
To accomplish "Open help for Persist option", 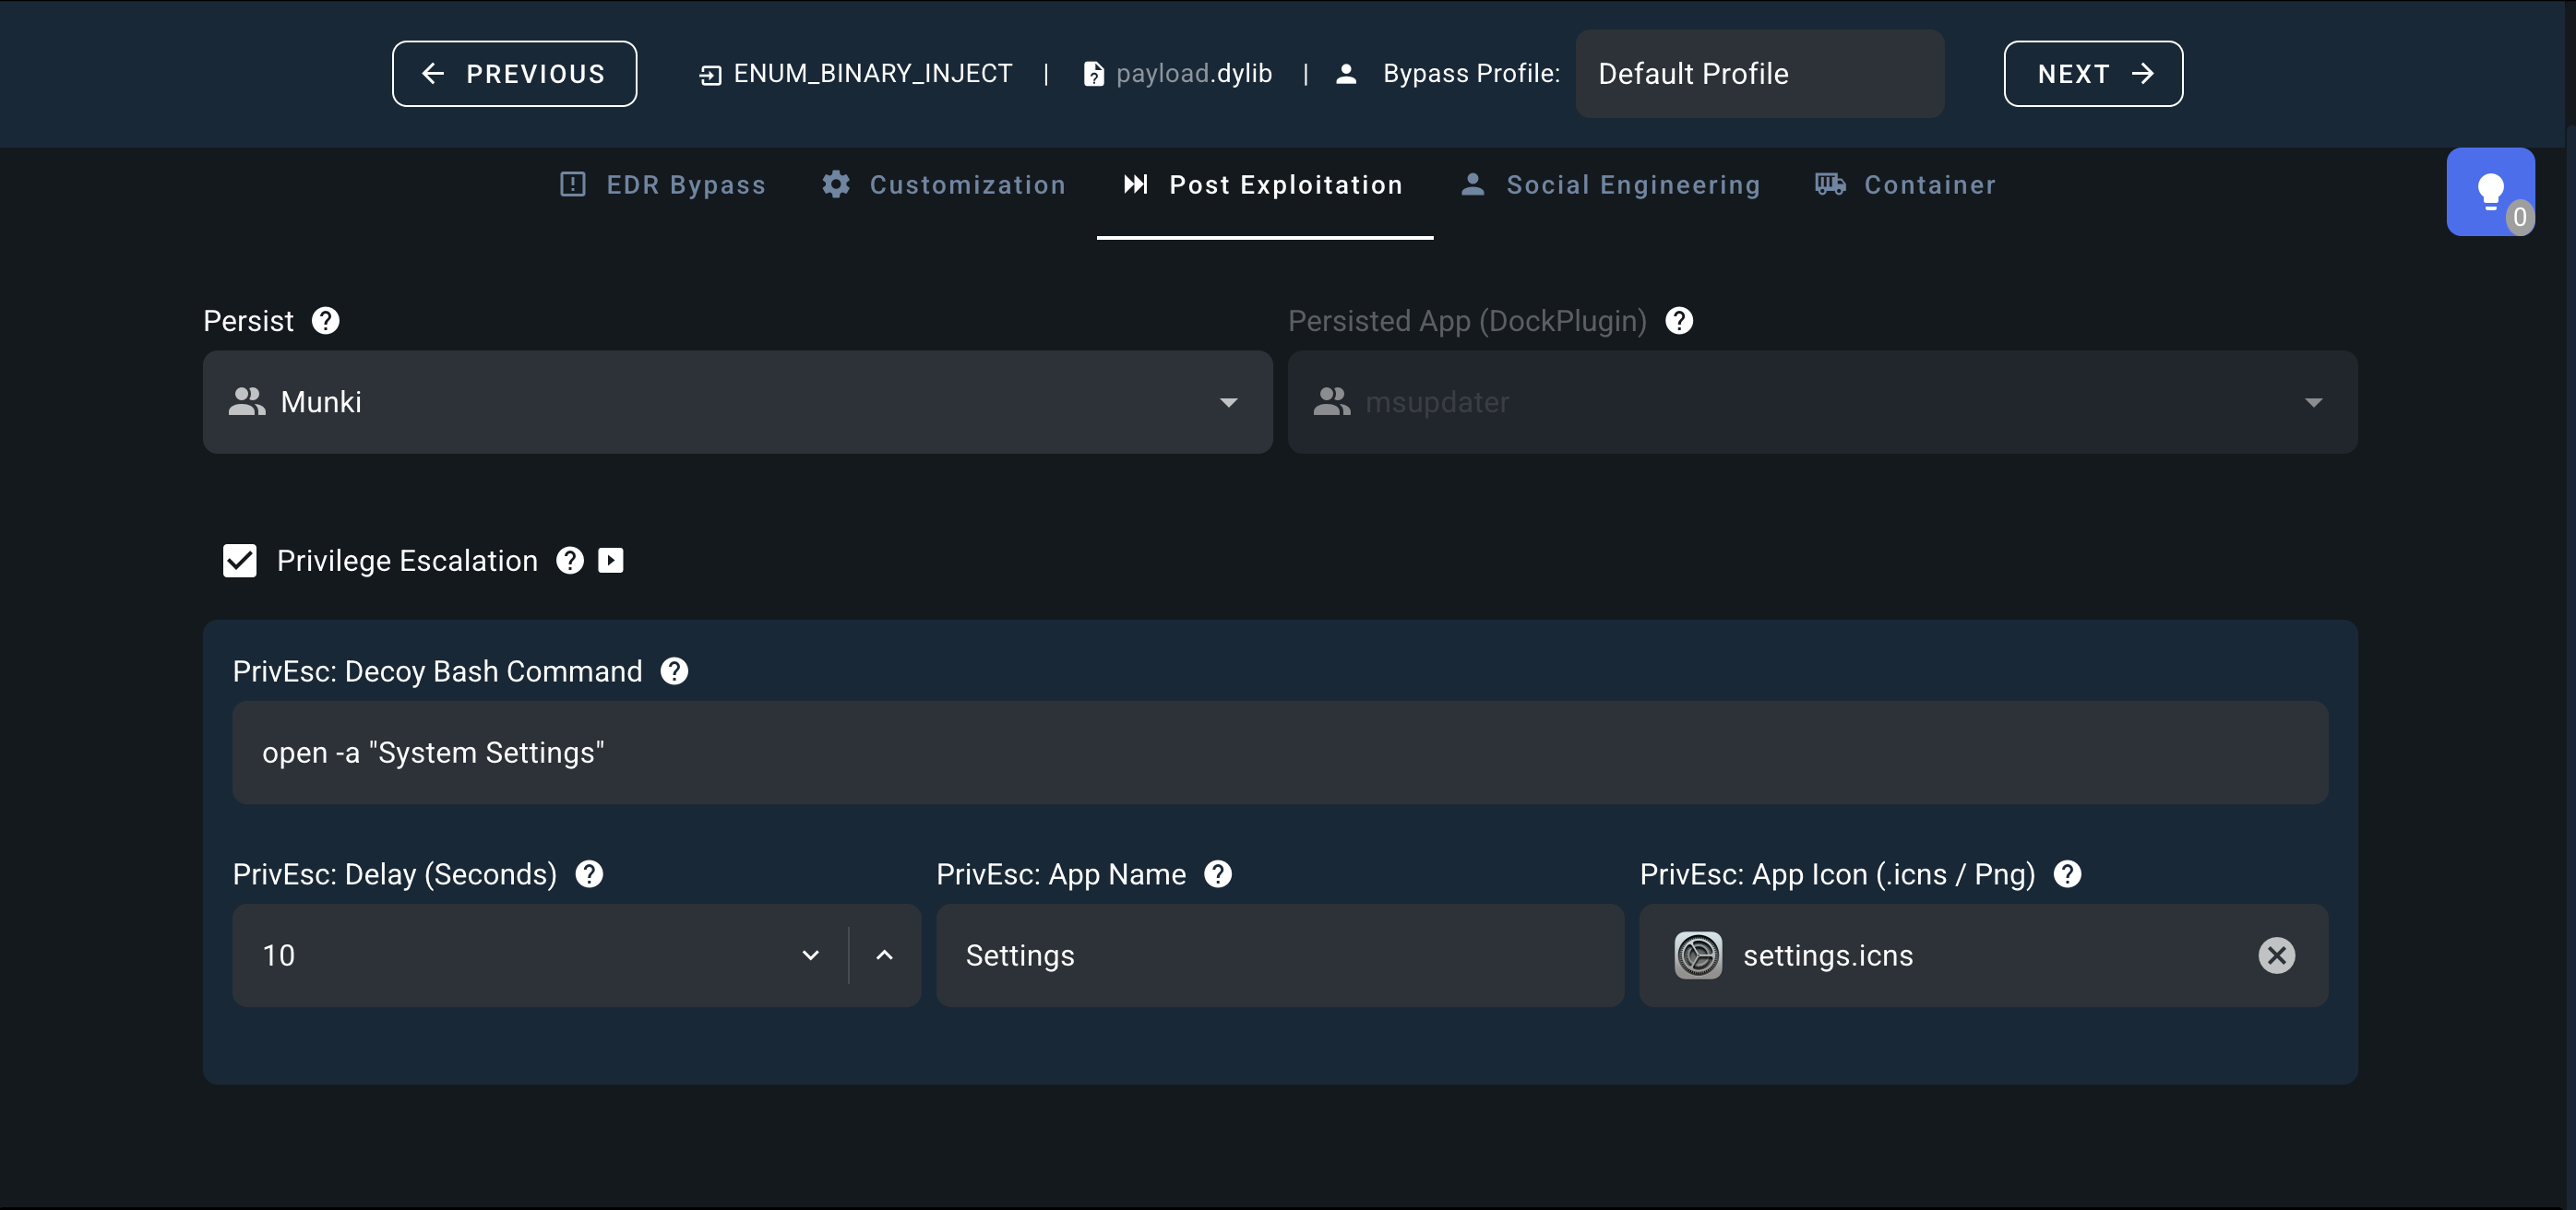I will pyautogui.click(x=325, y=321).
